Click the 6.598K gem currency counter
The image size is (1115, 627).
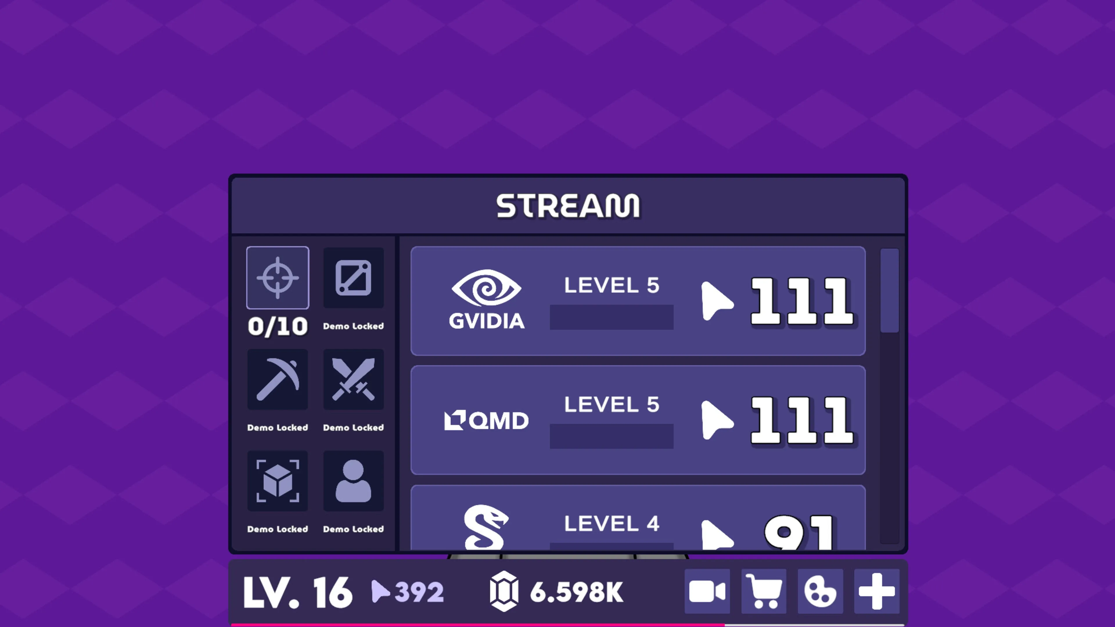pyautogui.click(x=557, y=592)
